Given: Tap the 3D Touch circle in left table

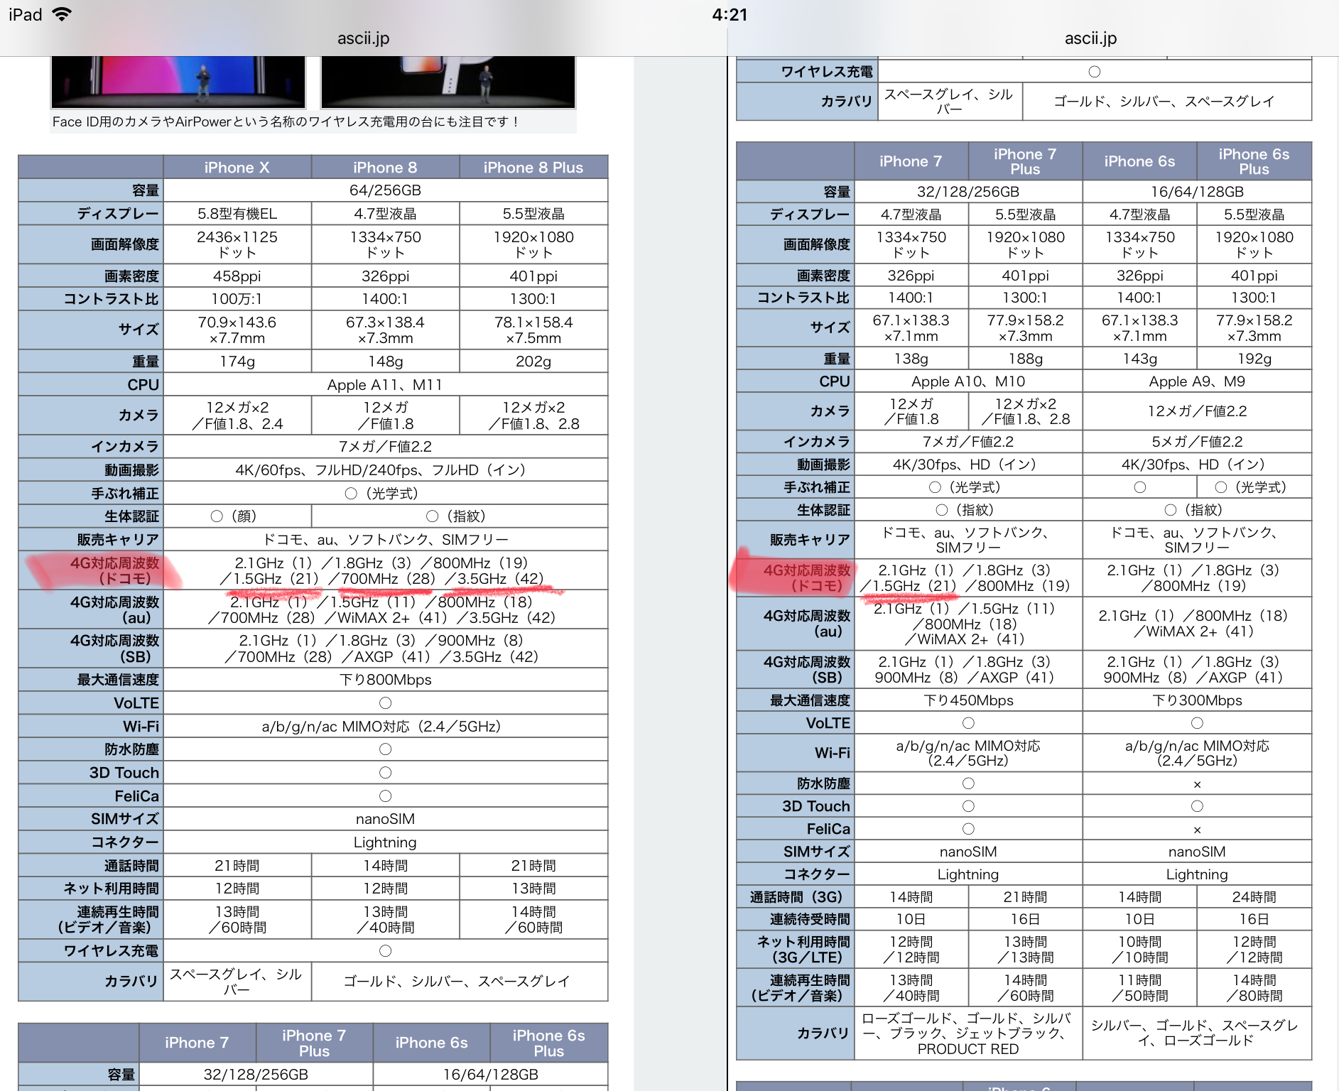Looking at the screenshot, I should click(385, 773).
